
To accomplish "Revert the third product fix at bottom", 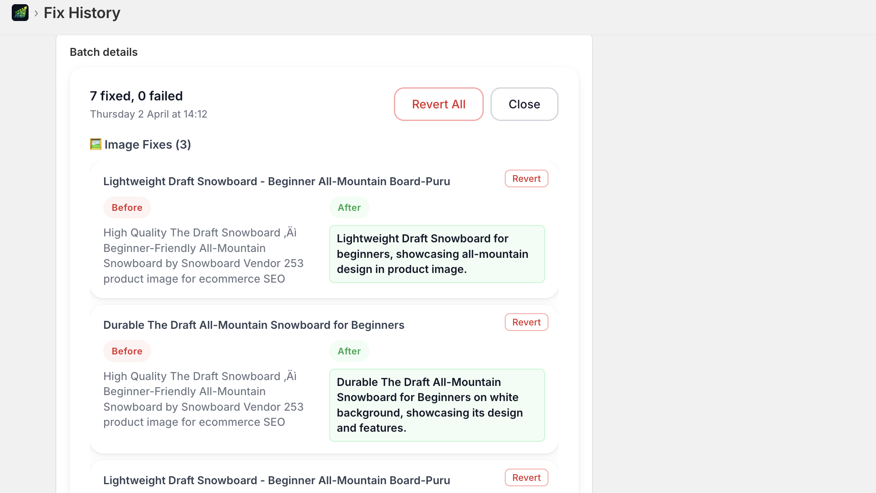I will coord(526,477).
